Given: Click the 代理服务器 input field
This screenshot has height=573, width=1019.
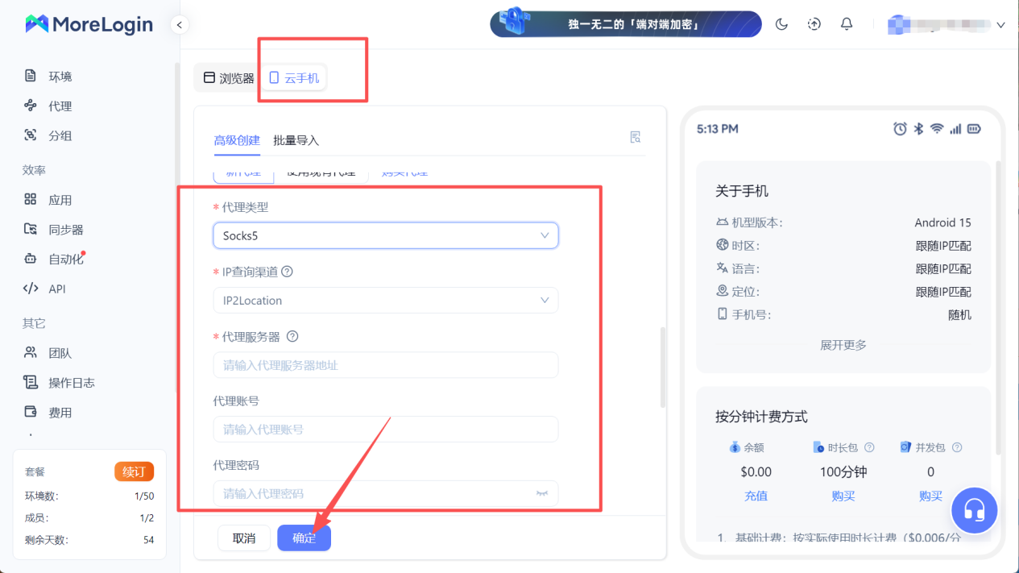Looking at the screenshot, I should (385, 364).
